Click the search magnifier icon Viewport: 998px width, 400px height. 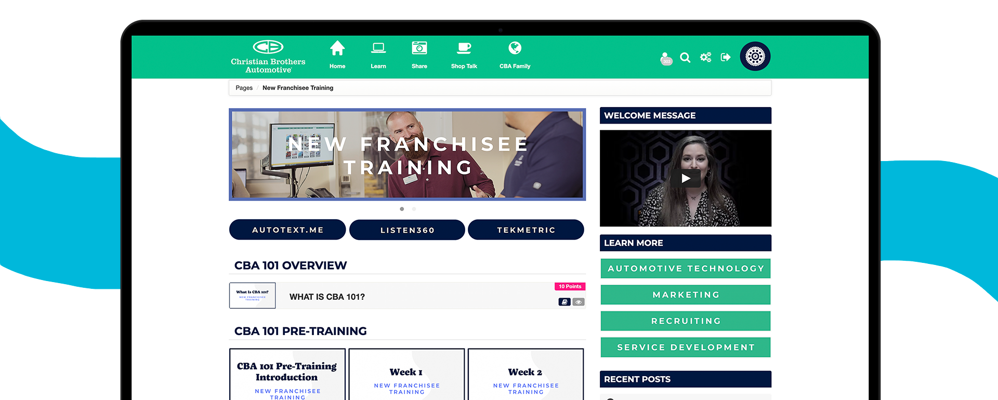click(685, 57)
